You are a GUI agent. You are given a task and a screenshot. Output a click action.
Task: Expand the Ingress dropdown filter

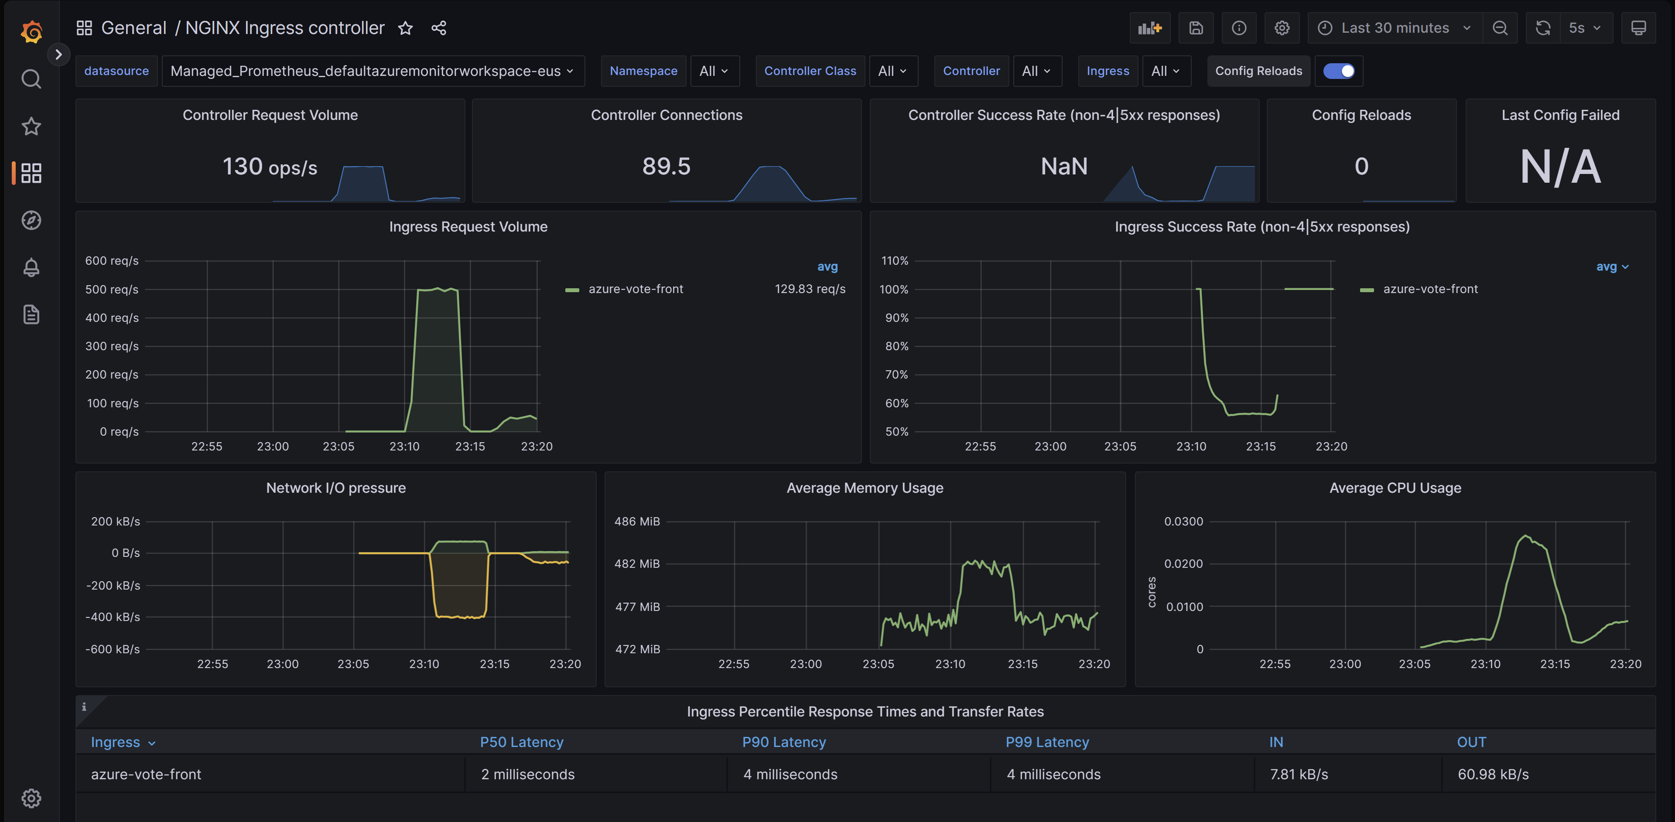tap(1164, 71)
